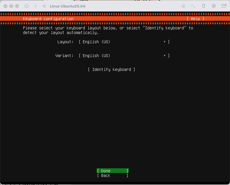The height and width of the screenshot is (185, 230).
Task: Open the Help menu in installer header
Action: pyautogui.click(x=195, y=19)
